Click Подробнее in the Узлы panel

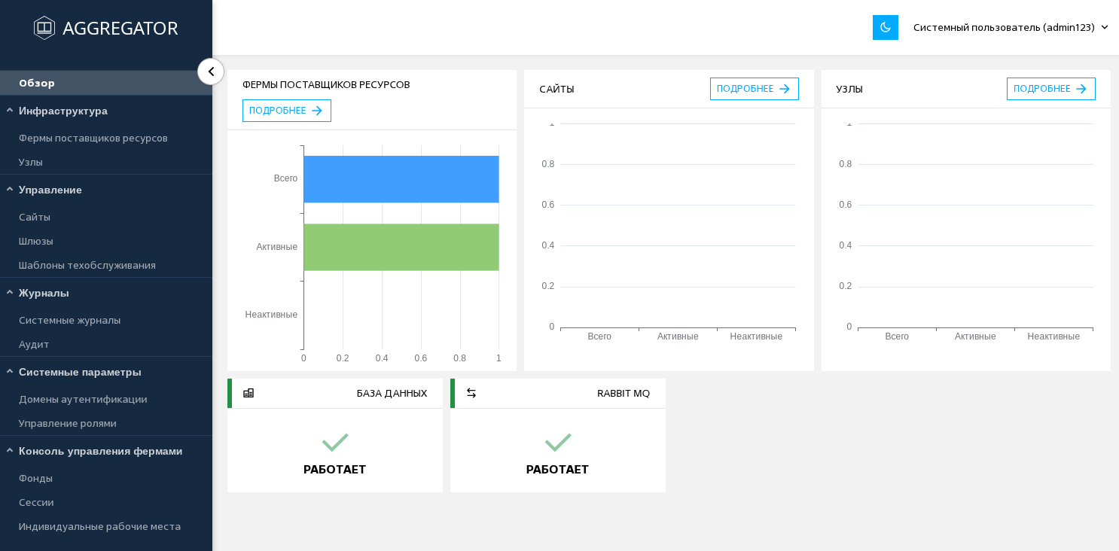point(1050,89)
